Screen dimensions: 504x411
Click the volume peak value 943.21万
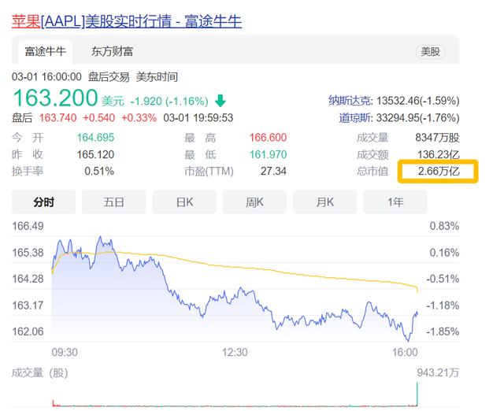pos(438,372)
